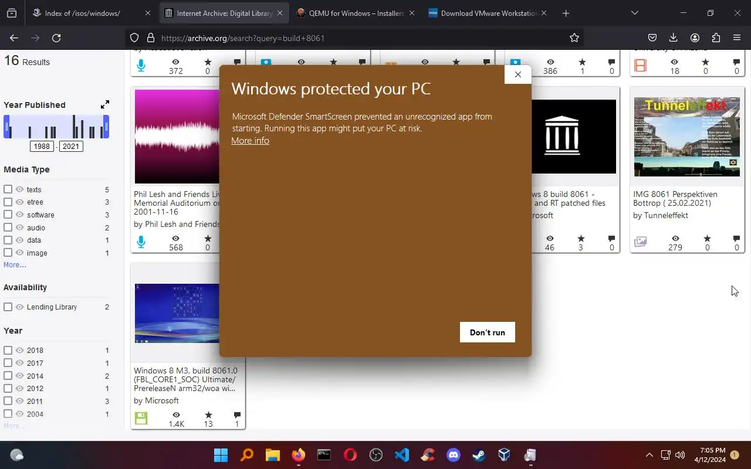Open Steam from the taskbar
The image size is (751, 469).
479,455
